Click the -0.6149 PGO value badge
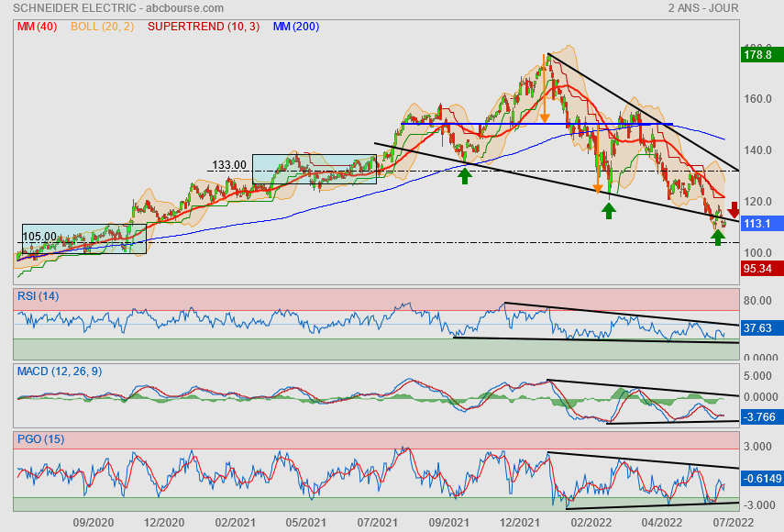 coord(762,479)
